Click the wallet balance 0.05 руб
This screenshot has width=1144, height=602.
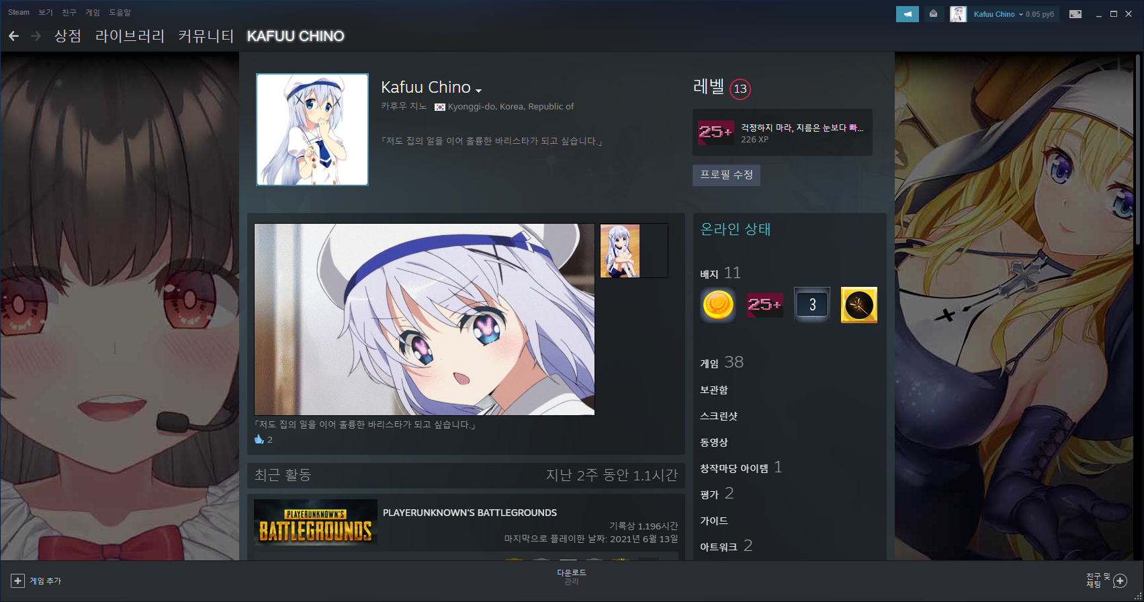[x=1040, y=14]
